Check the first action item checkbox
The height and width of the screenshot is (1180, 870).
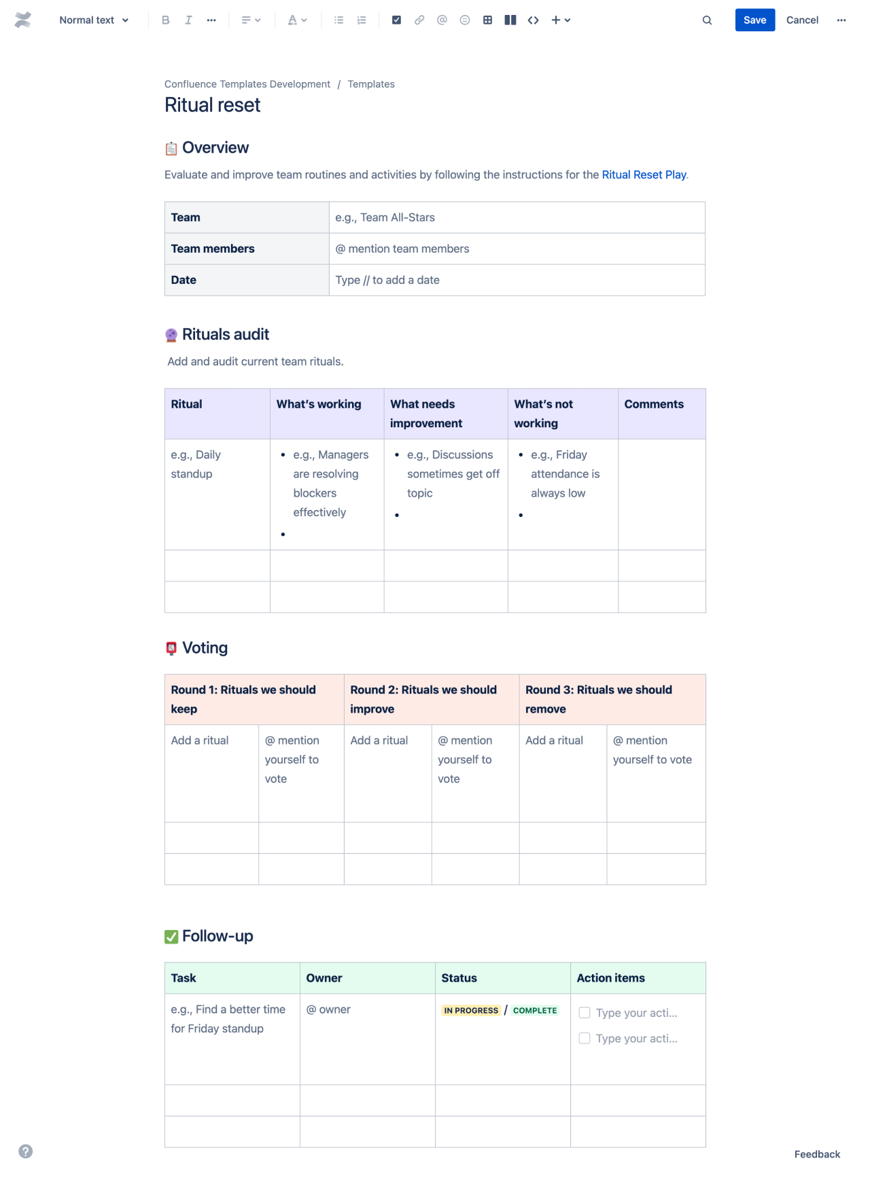tap(585, 1012)
